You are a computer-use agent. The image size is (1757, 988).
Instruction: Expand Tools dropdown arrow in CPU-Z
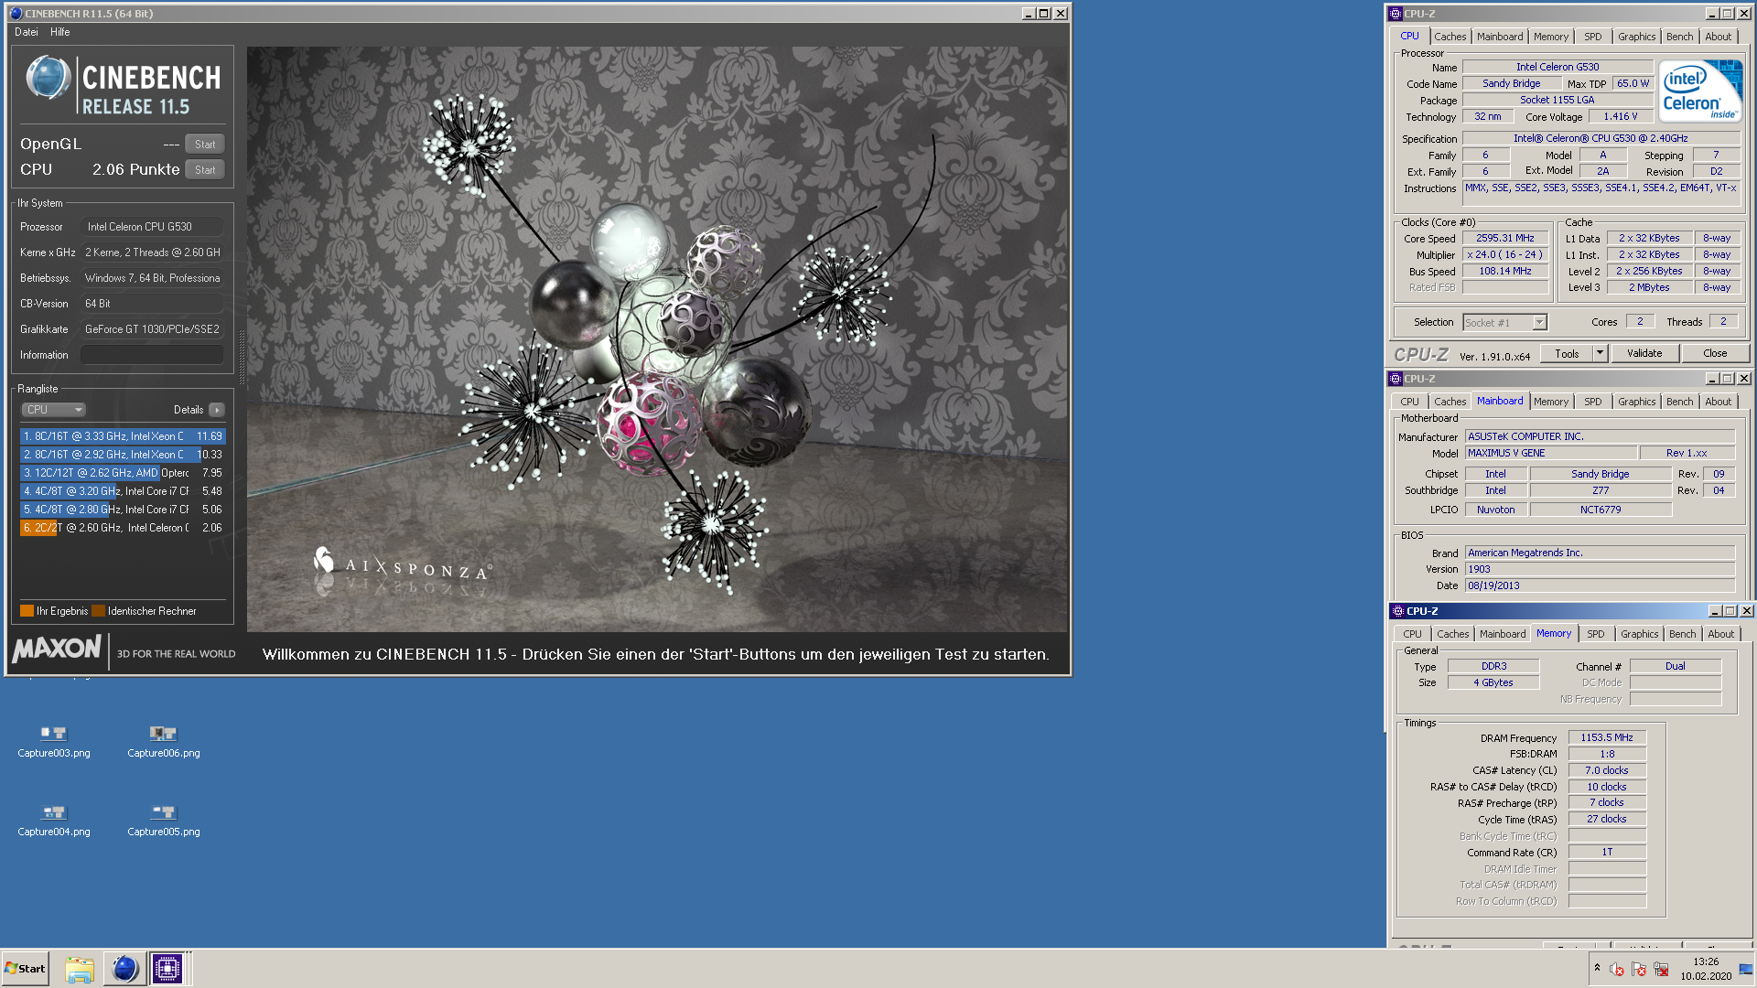(1600, 354)
